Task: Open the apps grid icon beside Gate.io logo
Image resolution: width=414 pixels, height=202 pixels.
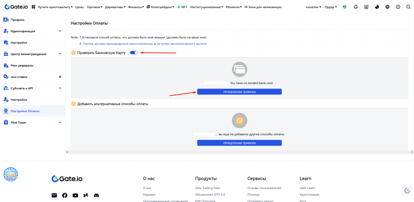Action: click(x=33, y=7)
